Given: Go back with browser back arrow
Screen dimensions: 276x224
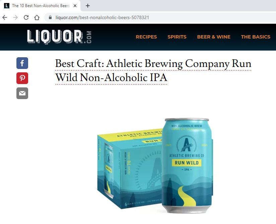Looking at the screenshot, I should point(5,17).
